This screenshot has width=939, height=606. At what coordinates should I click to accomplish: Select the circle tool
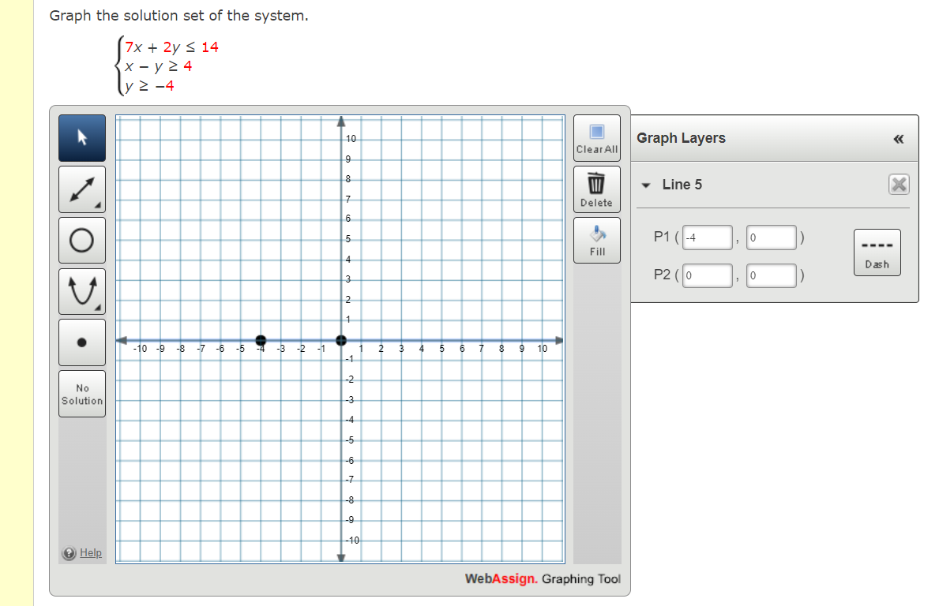82,240
